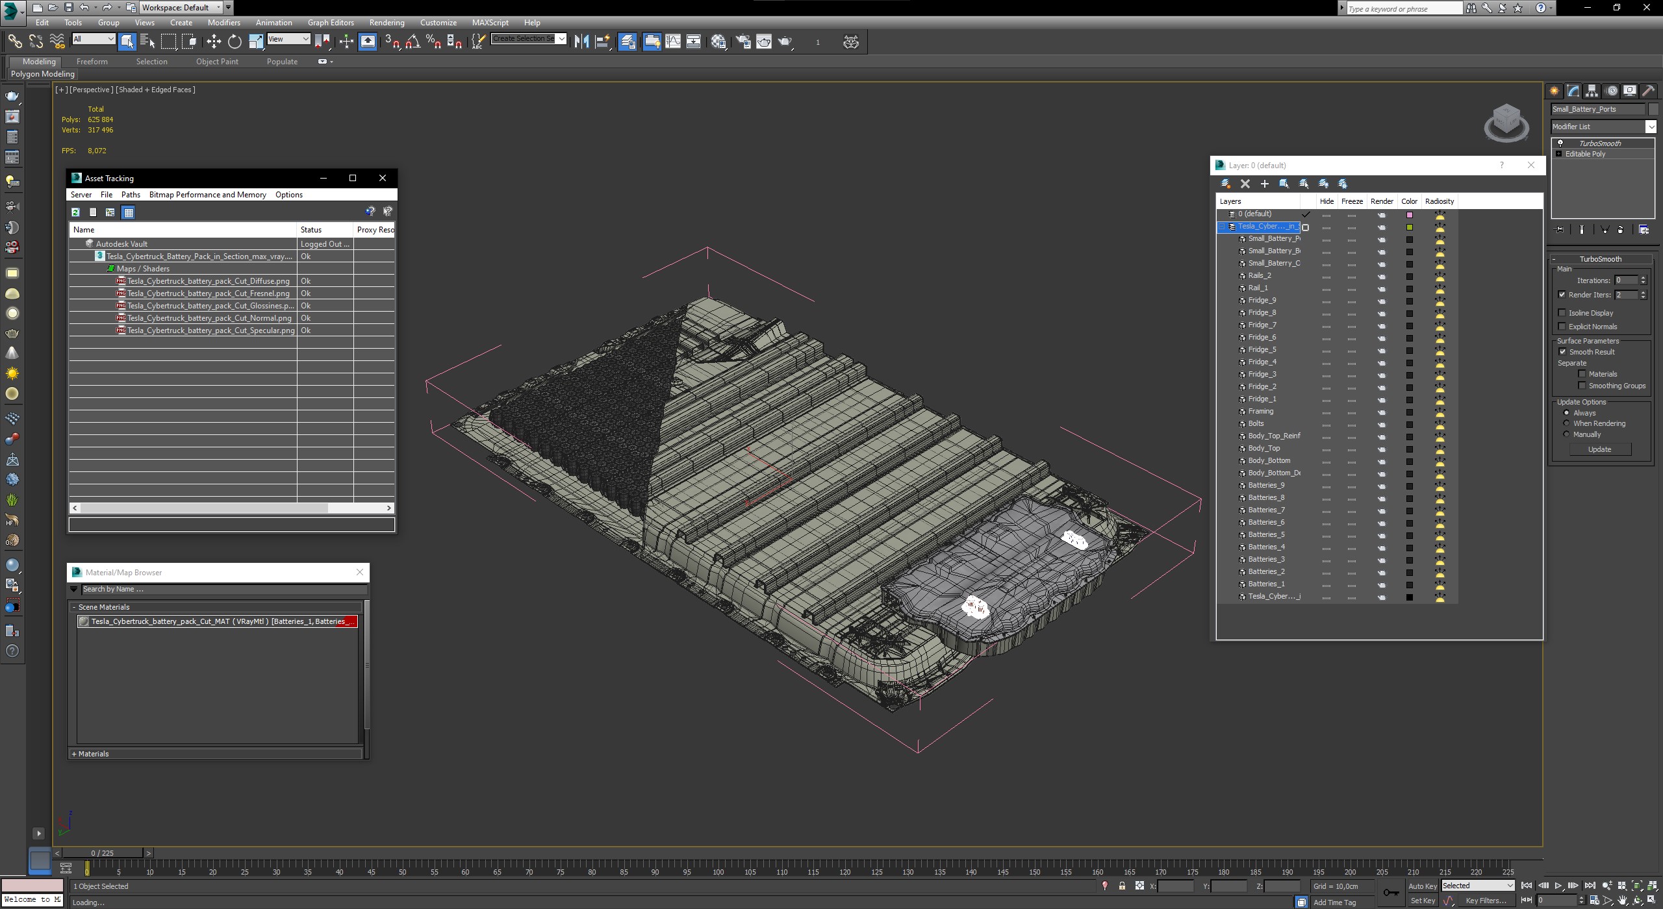
Task: Switch to Freeform ribbon tab
Action: pos(92,62)
